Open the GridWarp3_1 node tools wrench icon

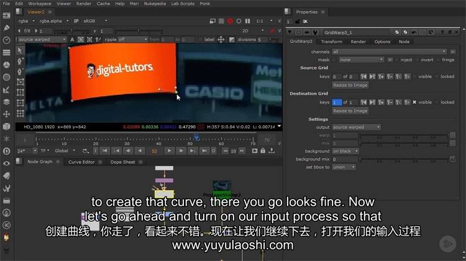(315, 32)
